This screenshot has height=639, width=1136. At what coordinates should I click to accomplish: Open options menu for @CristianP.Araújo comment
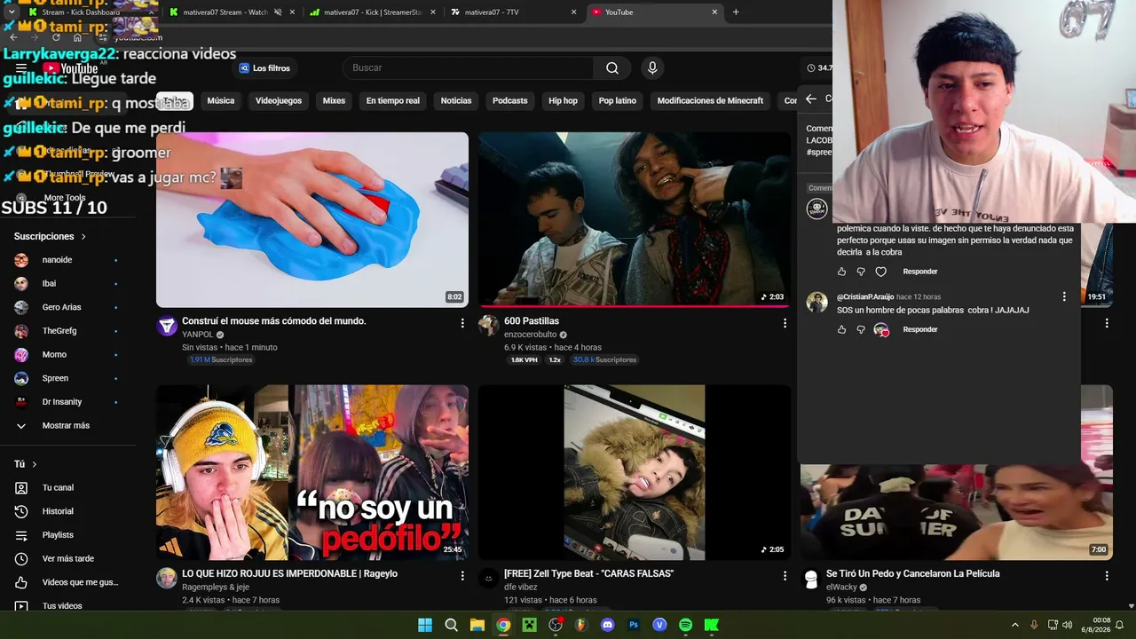tap(1064, 296)
